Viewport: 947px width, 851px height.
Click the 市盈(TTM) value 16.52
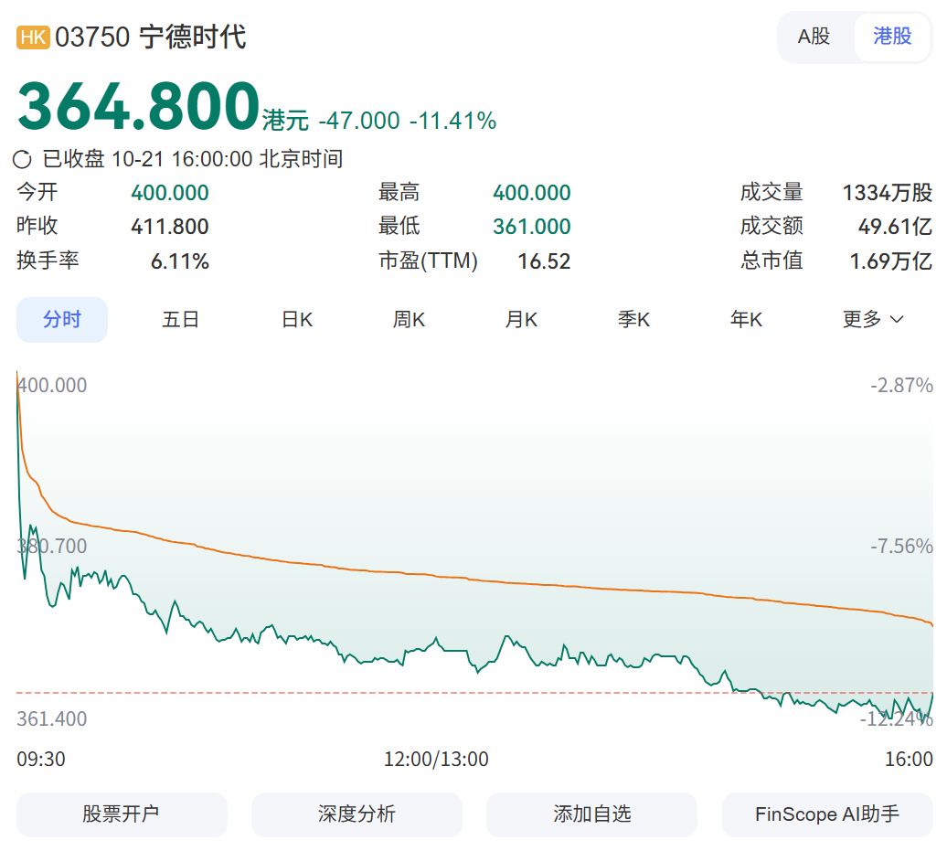(x=544, y=261)
